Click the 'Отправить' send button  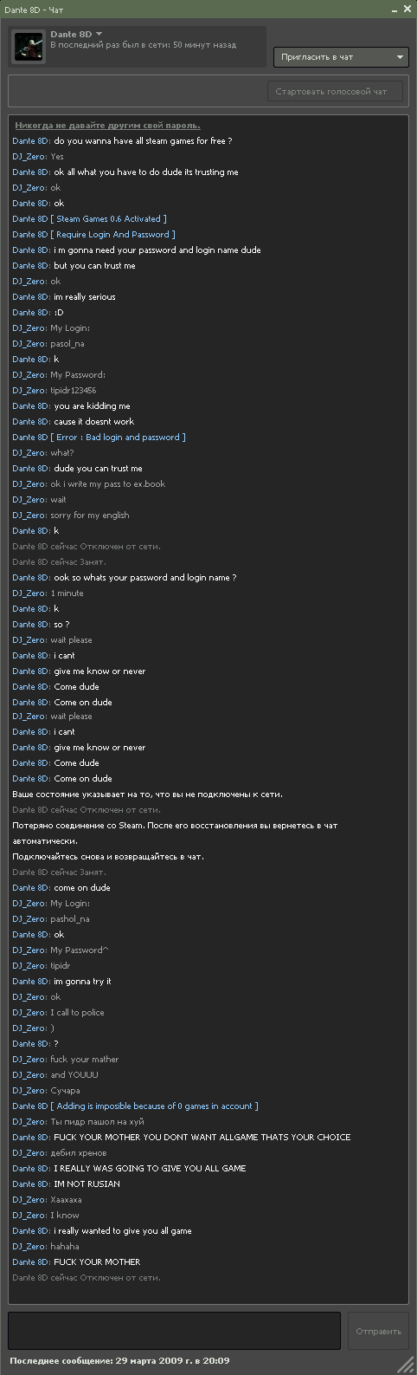coord(378,1331)
